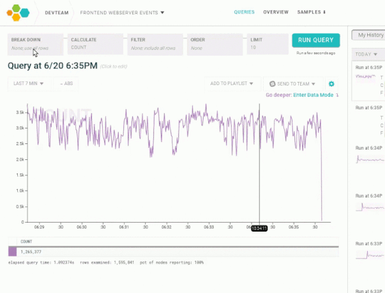Open the graph settings gear
Viewport: 385px width, 293px height.
pyautogui.click(x=331, y=84)
